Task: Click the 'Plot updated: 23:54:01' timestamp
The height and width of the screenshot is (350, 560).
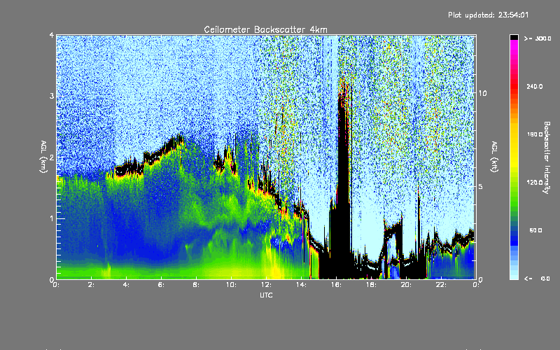Action: [x=488, y=15]
